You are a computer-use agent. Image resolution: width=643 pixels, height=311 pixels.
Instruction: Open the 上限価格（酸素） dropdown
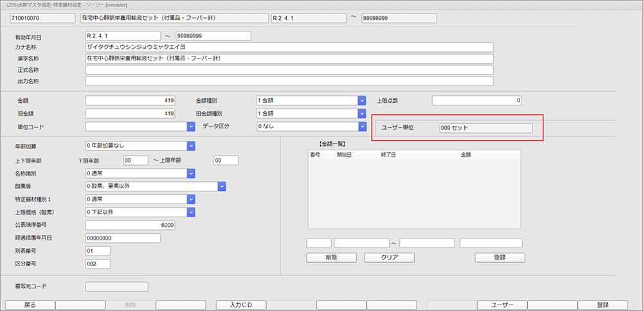click(191, 212)
